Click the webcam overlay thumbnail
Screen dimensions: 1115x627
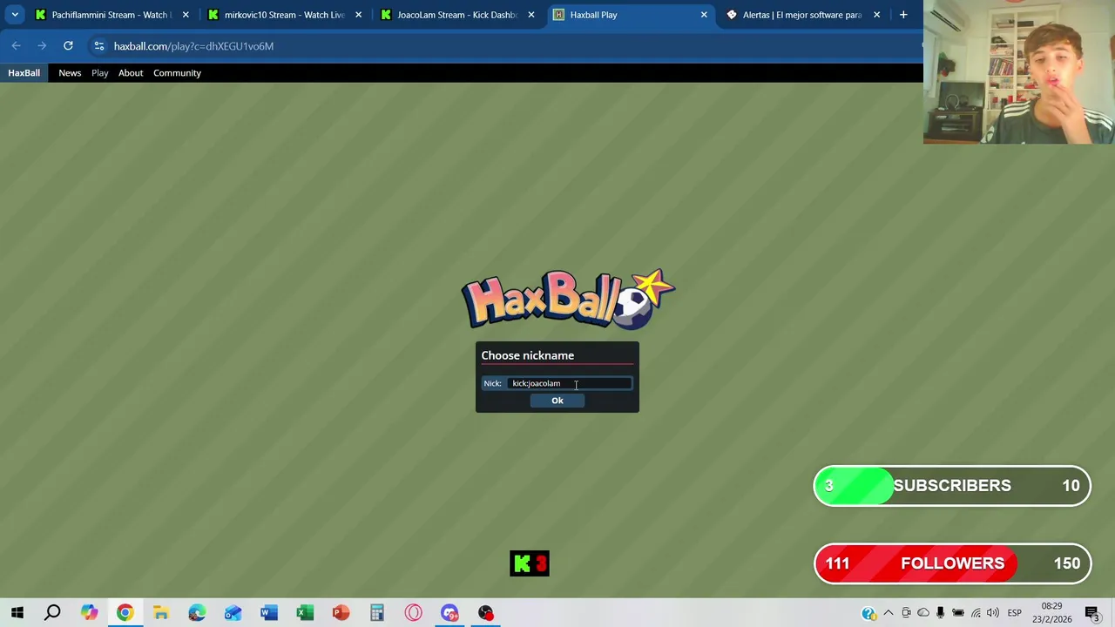[1019, 71]
